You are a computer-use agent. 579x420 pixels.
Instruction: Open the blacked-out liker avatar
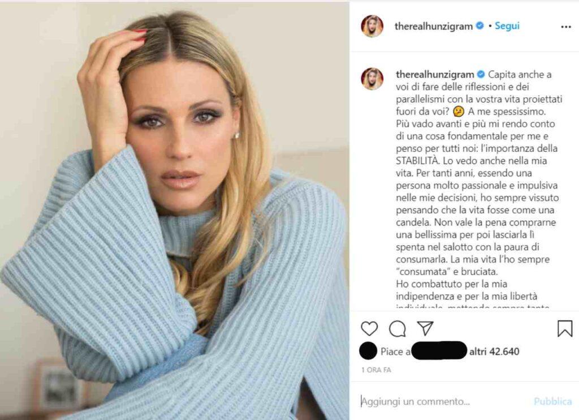tap(368, 351)
